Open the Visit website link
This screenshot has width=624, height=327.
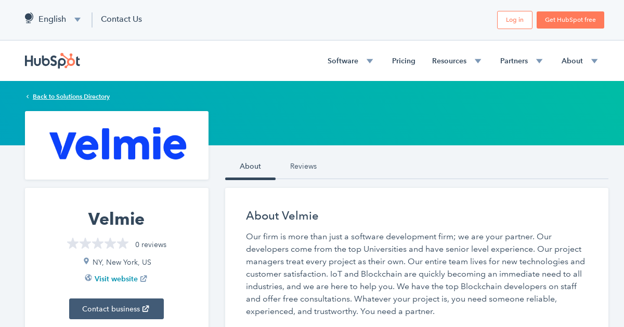coord(116,279)
